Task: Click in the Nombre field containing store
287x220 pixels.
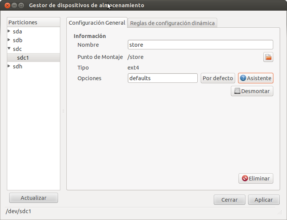Action: (x=200, y=45)
